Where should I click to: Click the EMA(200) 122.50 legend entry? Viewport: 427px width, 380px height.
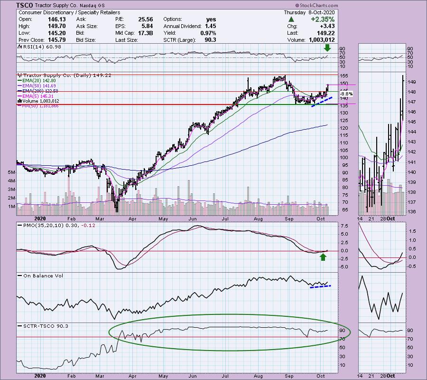(37, 91)
